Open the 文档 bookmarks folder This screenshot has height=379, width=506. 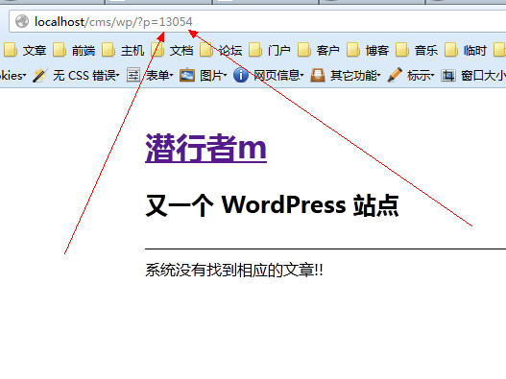tap(172, 50)
